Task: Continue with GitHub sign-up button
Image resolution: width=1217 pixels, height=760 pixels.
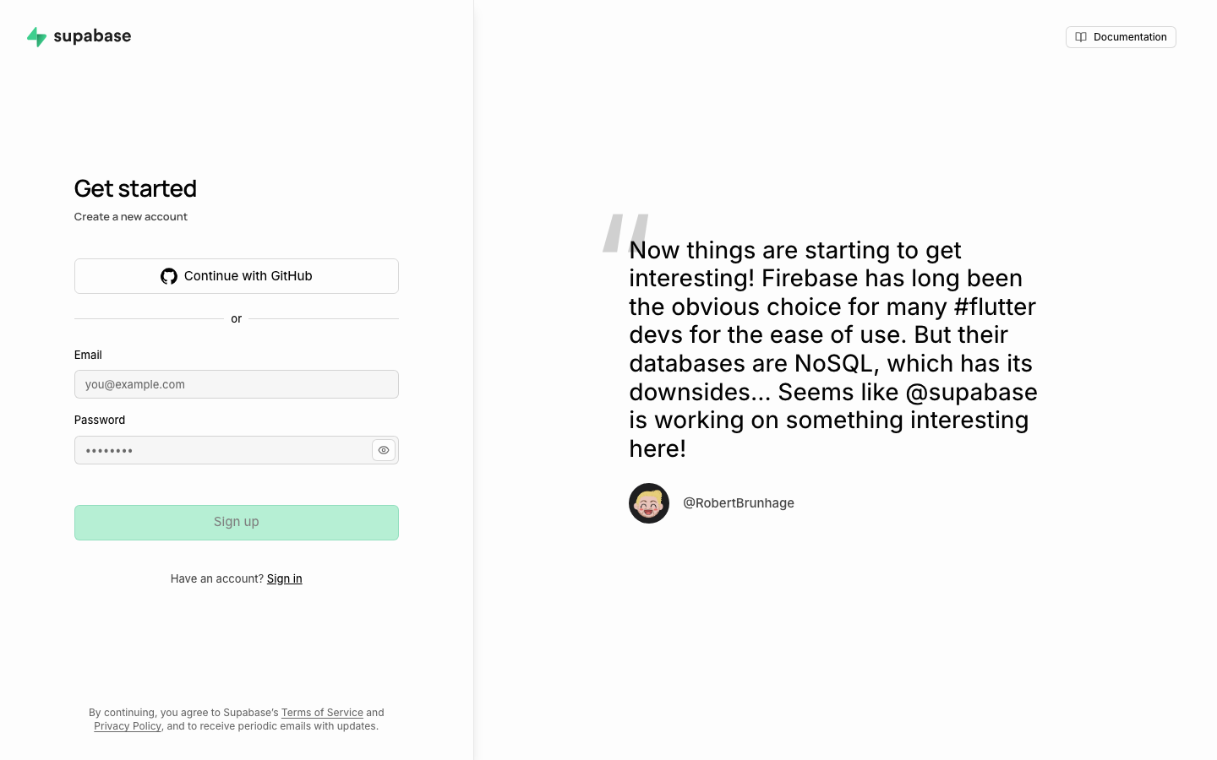Action: pos(237,276)
